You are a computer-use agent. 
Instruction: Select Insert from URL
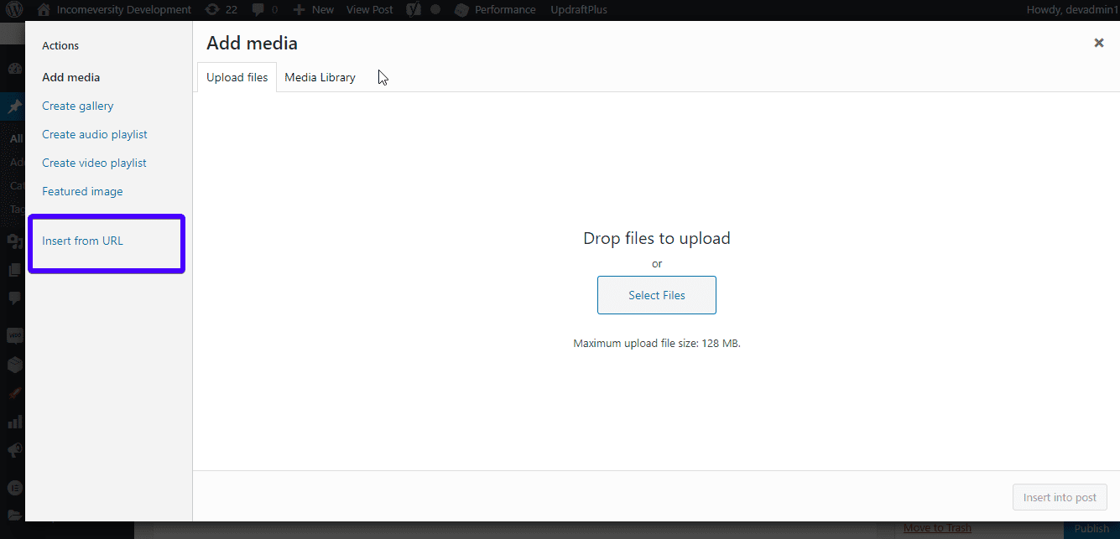pyautogui.click(x=82, y=241)
